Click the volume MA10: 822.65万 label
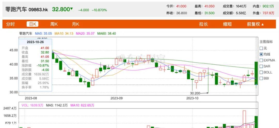279x128 pixels. (82, 105)
